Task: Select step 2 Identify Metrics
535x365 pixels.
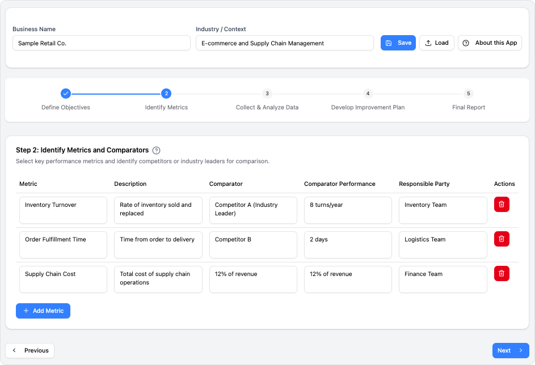Action: point(166,94)
